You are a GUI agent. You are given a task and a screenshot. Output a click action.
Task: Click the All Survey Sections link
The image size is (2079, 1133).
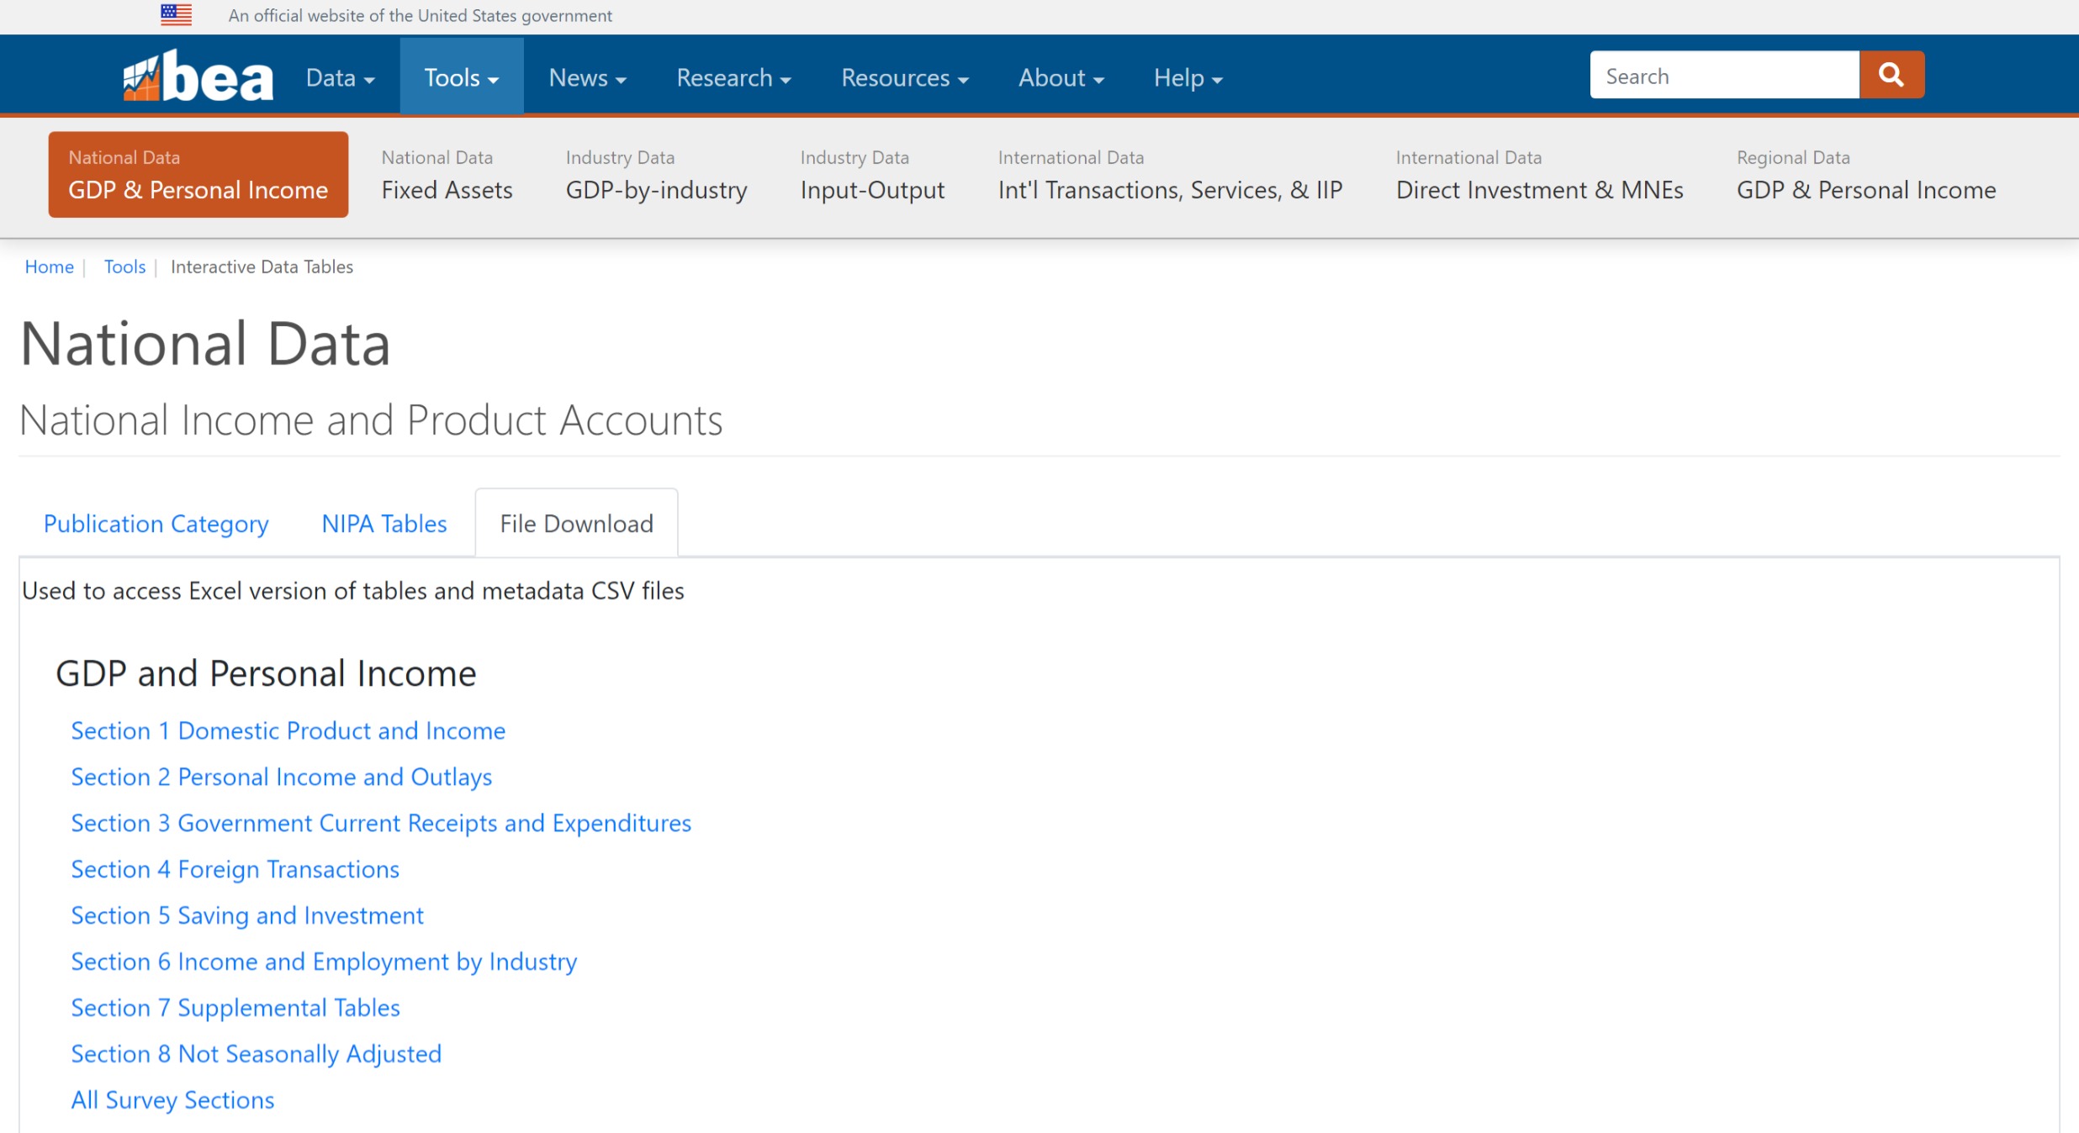tap(172, 1100)
